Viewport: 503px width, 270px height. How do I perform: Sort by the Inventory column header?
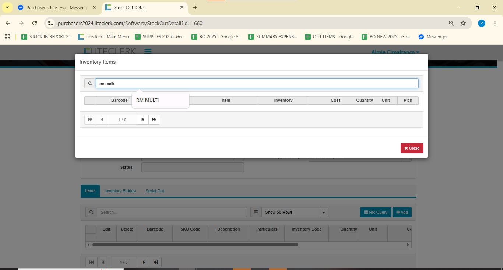[x=283, y=100]
